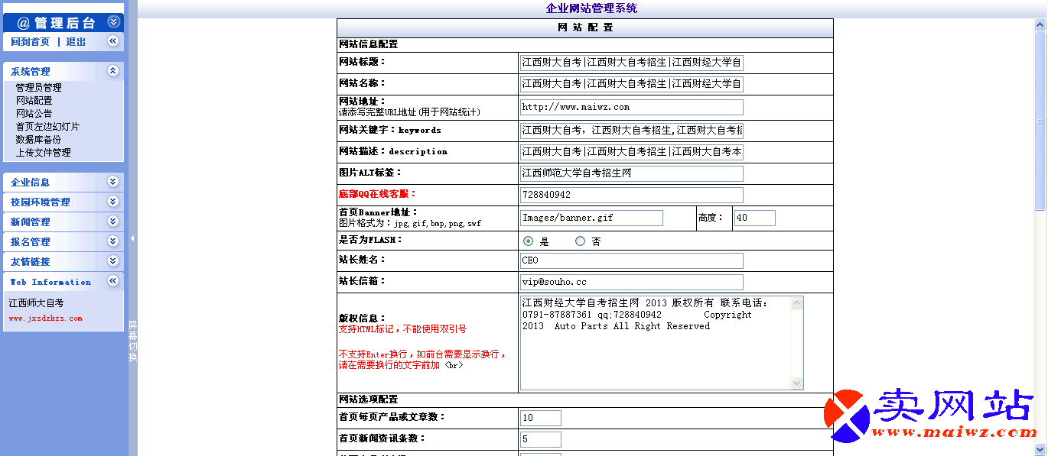Click the 江西师大自考 text in Web Information
The height and width of the screenshot is (456, 1048).
pyautogui.click(x=37, y=303)
